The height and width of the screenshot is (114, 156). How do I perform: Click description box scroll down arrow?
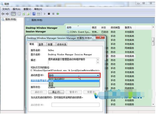coord(98,62)
